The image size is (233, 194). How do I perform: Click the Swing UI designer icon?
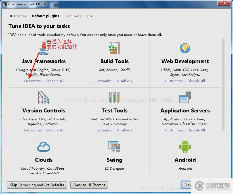point(114,146)
